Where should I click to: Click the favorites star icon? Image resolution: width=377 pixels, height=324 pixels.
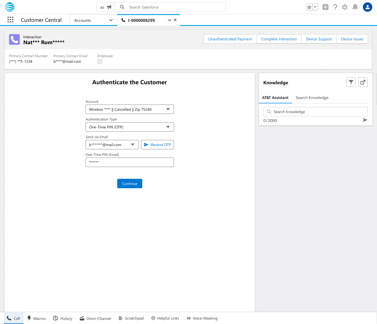309,7
